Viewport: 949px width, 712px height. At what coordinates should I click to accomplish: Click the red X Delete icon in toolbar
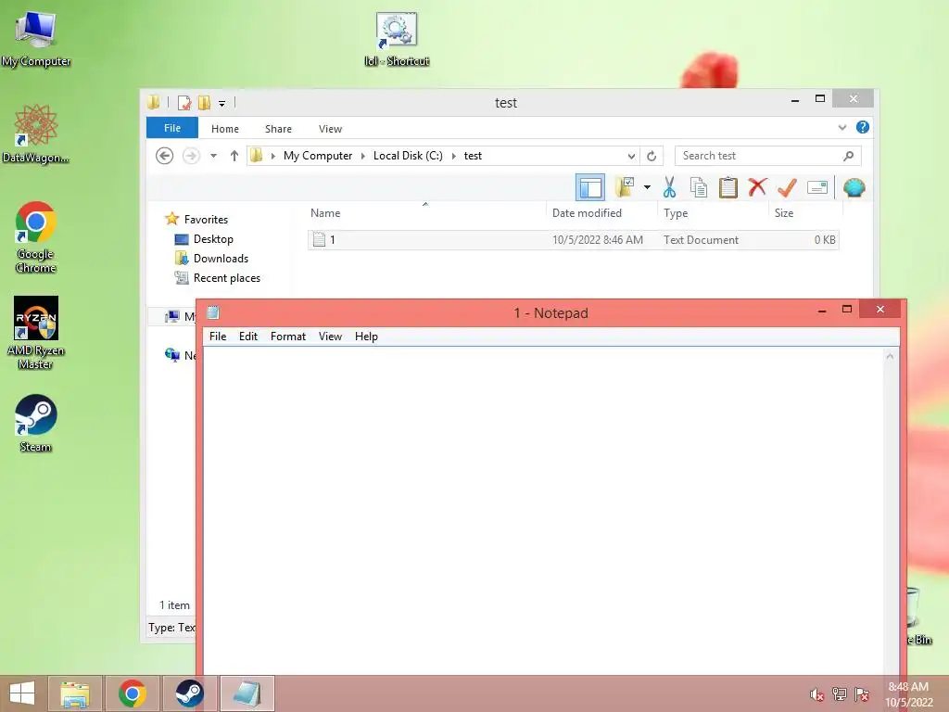[757, 187]
